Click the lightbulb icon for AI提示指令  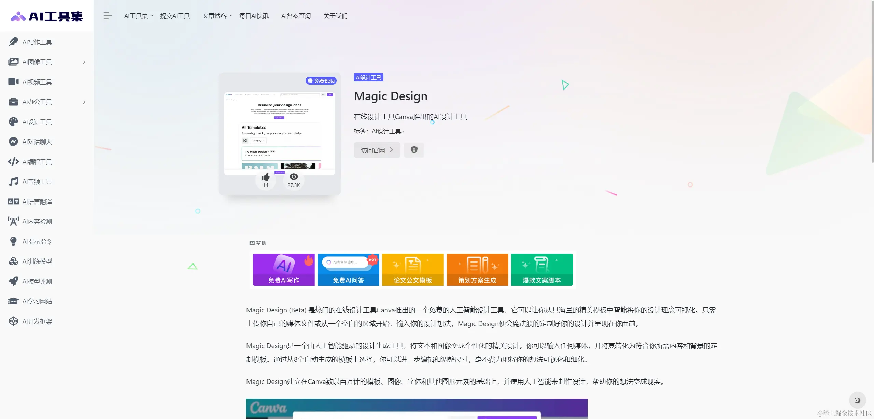[x=13, y=241]
